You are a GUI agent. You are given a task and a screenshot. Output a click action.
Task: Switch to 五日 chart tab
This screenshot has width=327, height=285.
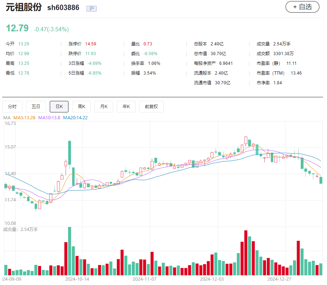click(x=36, y=107)
